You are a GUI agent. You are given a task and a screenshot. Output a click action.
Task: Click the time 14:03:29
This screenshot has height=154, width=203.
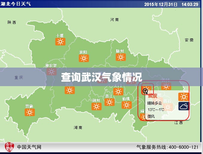190,4
